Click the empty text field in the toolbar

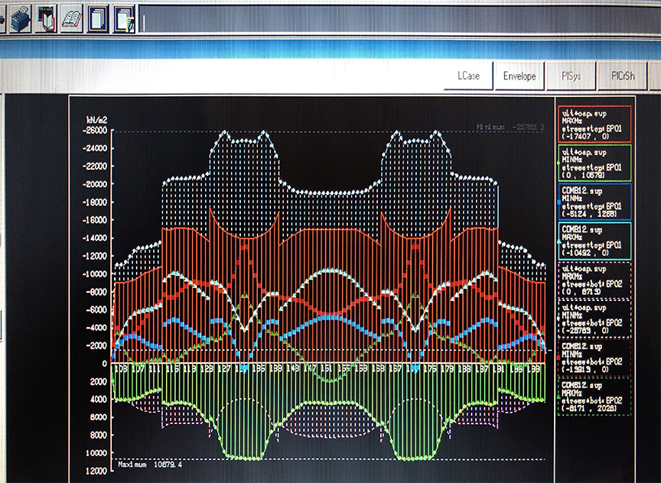398,18
